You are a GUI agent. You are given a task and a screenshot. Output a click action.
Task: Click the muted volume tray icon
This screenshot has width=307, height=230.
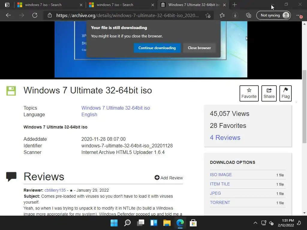(x=271, y=223)
